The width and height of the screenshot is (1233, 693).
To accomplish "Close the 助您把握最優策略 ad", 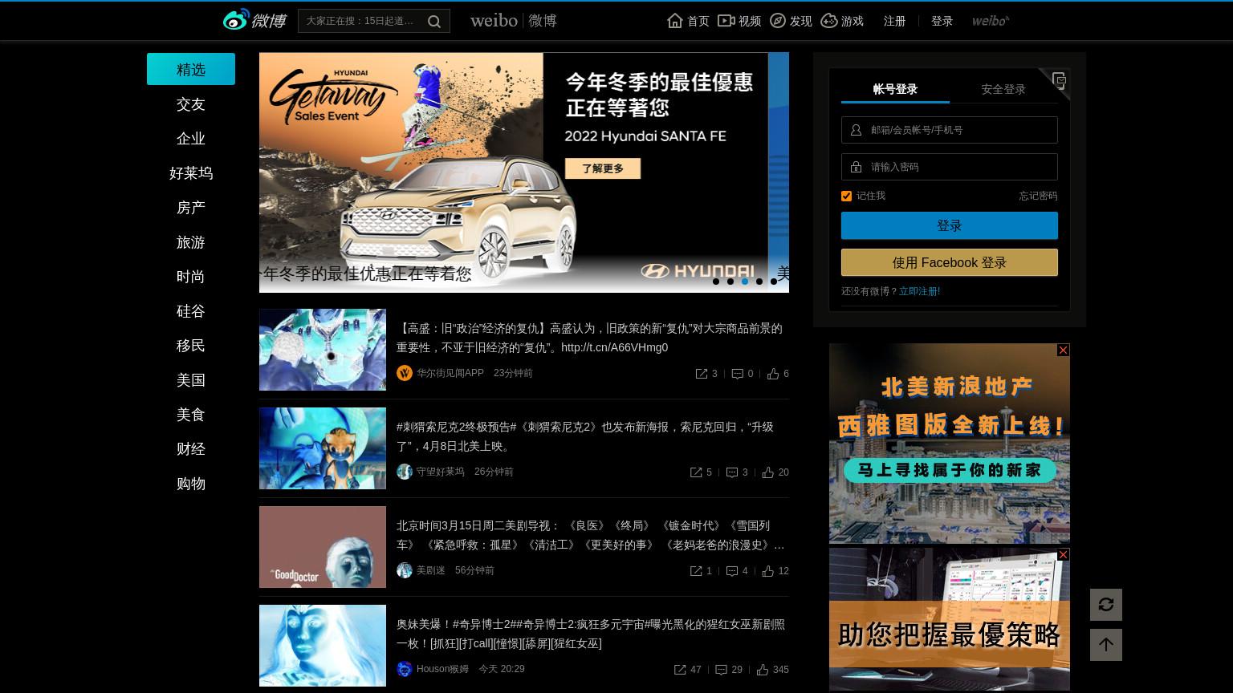I will pyautogui.click(x=1063, y=555).
